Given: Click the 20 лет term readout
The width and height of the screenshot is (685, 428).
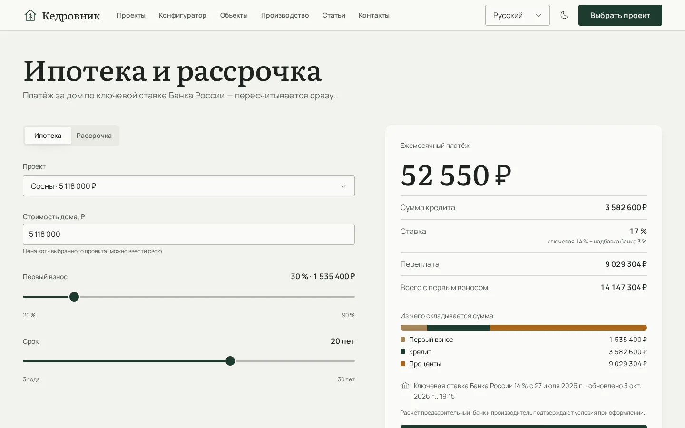Looking at the screenshot, I should coord(342,341).
